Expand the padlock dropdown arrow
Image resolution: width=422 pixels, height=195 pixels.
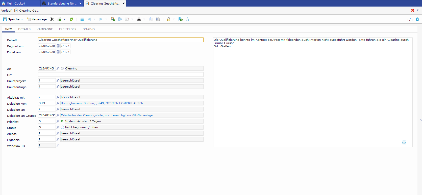click(174, 19)
